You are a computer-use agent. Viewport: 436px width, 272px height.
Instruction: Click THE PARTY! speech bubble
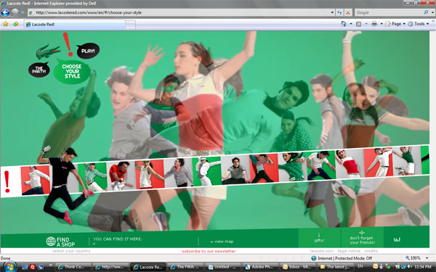point(39,70)
